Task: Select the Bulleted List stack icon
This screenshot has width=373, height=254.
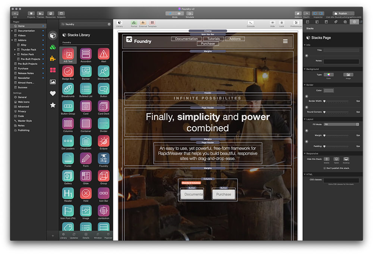Action: 86,89
